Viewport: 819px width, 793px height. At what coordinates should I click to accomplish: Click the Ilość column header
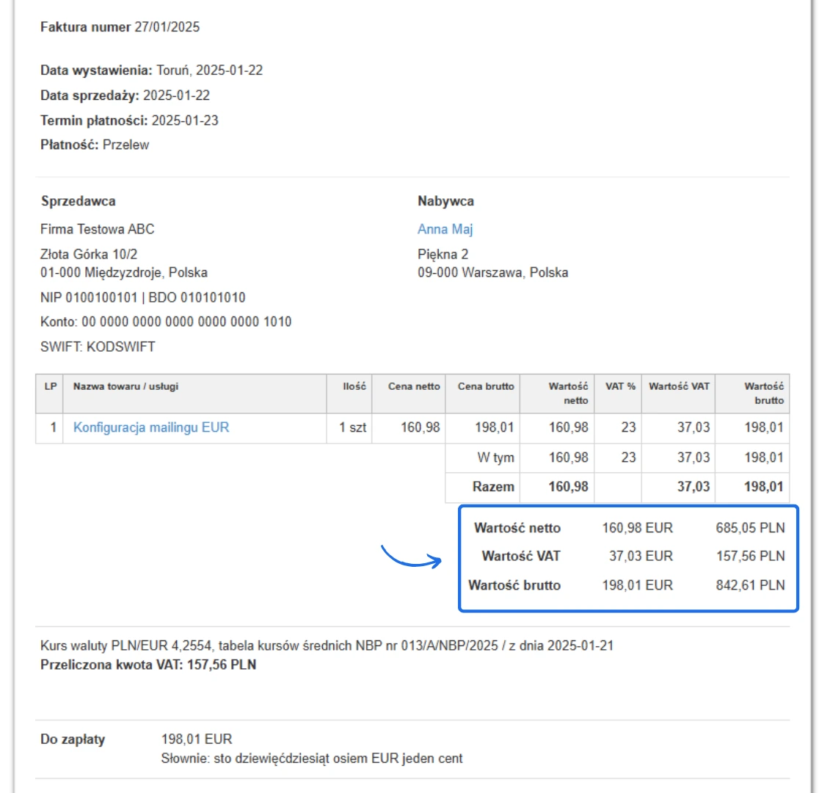(x=354, y=386)
